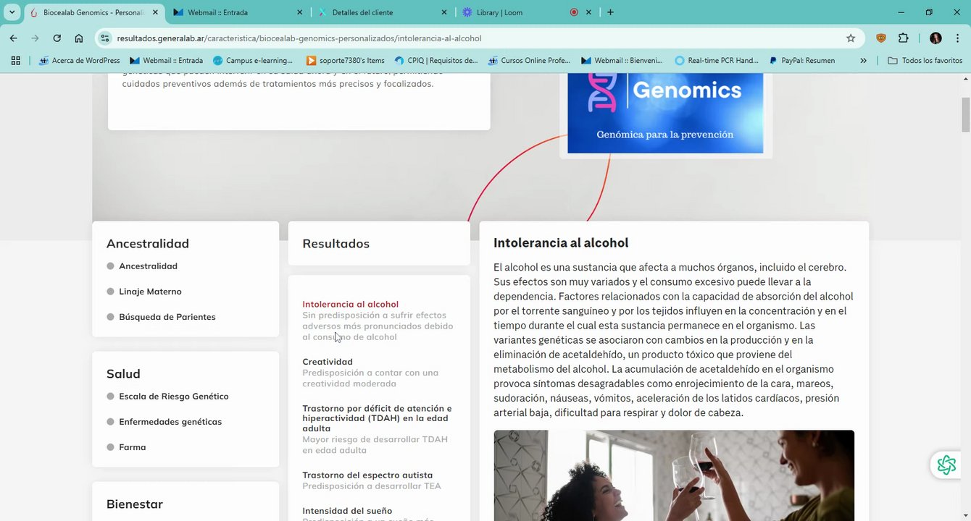Close the Library | Loom tab

tap(588, 12)
